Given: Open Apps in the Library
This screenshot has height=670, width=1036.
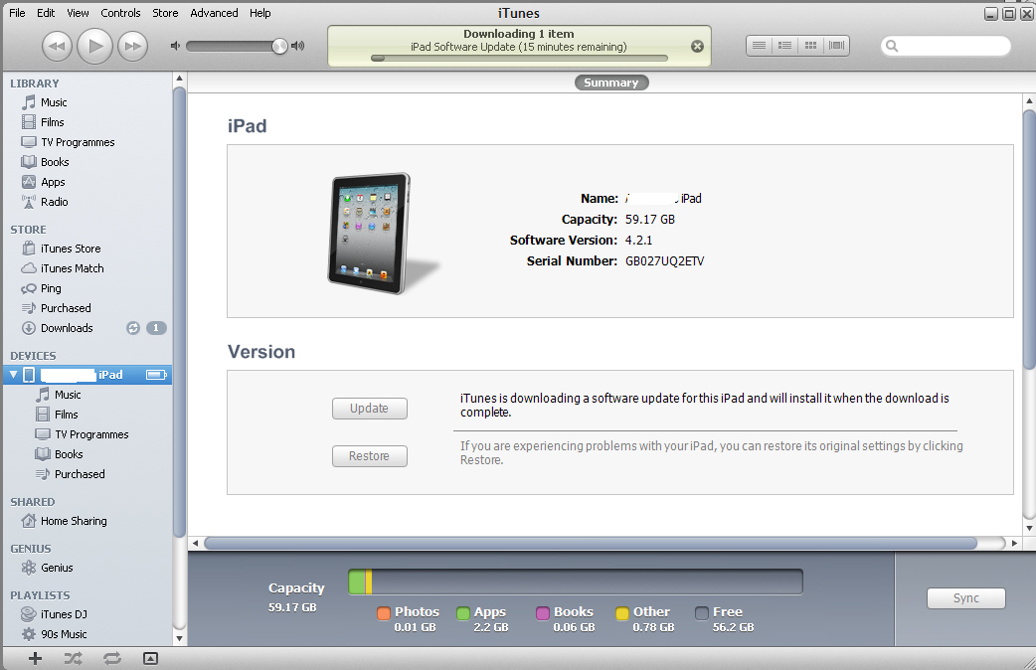Looking at the screenshot, I should pos(53,182).
